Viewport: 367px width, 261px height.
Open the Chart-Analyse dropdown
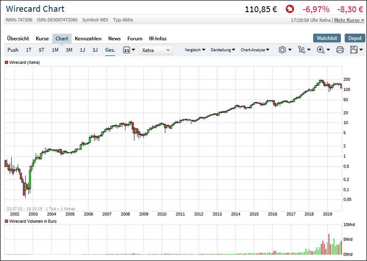pyautogui.click(x=255, y=50)
